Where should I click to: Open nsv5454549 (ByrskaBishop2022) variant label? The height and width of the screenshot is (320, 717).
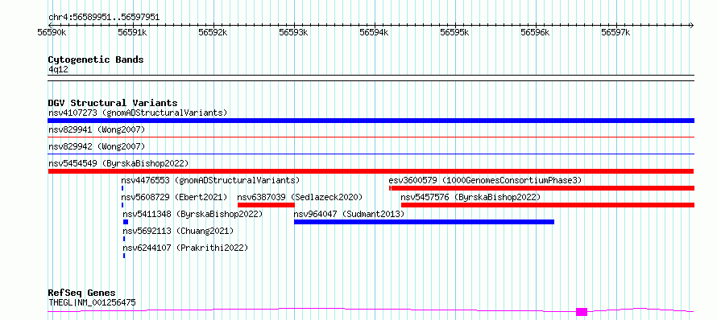click(x=118, y=163)
